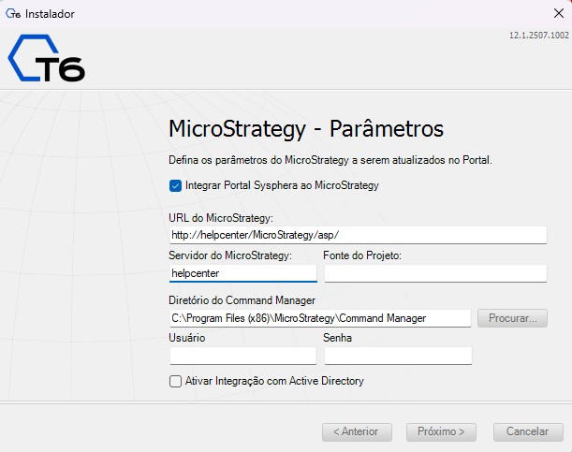
Task: Click the Instalador title text
Action: pyautogui.click(x=50, y=14)
